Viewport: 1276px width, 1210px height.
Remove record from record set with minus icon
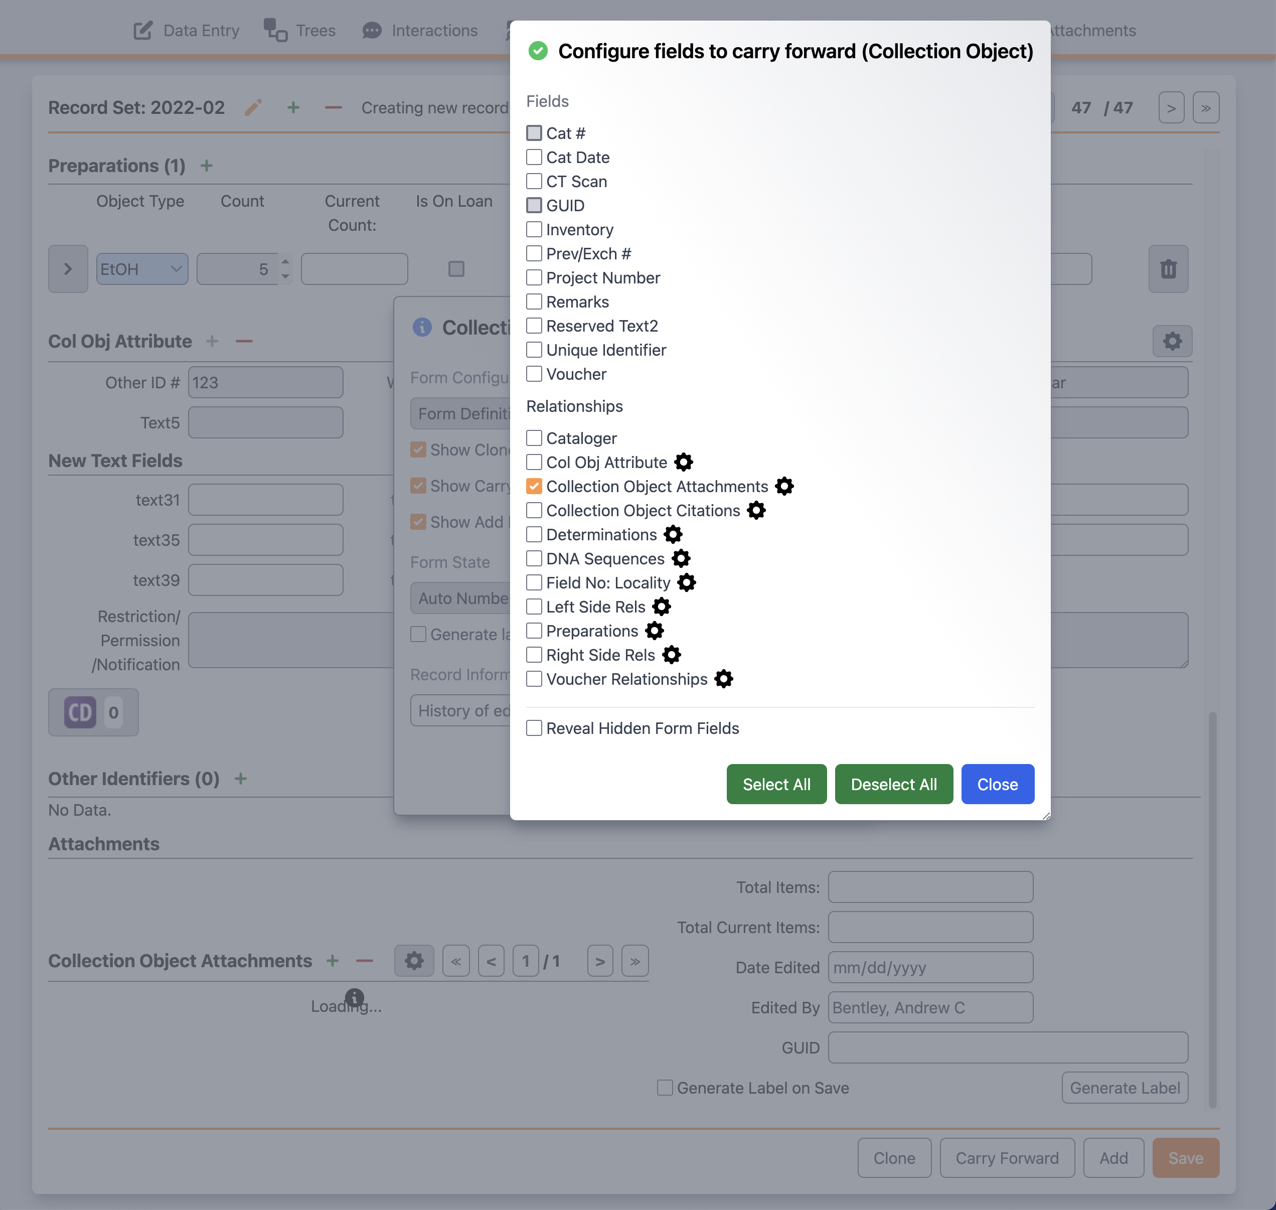coord(334,107)
